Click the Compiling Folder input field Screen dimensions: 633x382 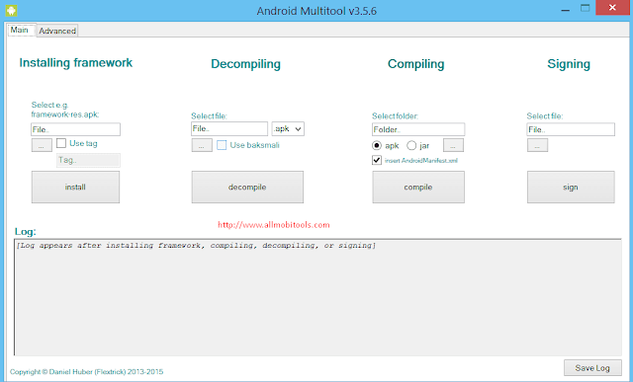click(x=418, y=129)
